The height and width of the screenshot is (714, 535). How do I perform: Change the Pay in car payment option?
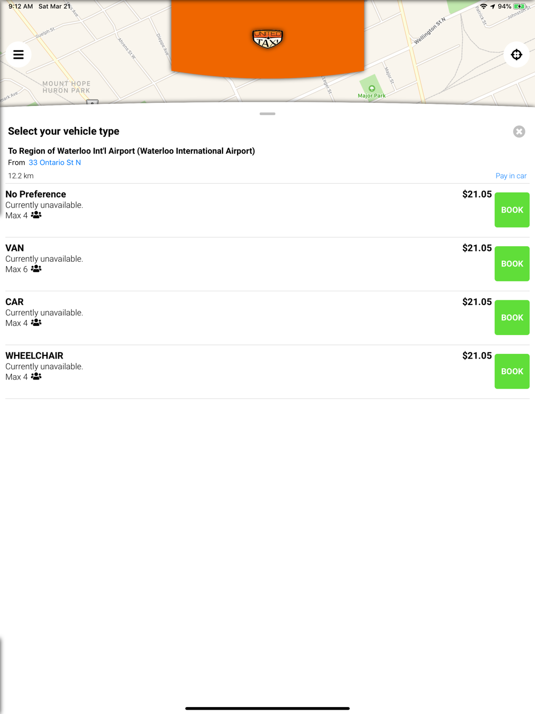(511, 176)
